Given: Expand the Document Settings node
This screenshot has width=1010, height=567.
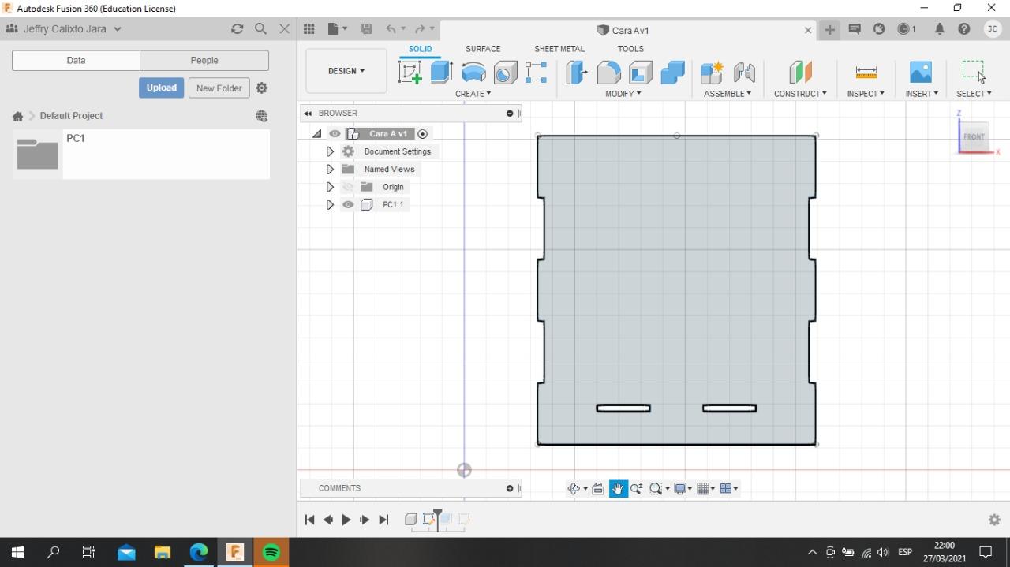Looking at the screenshot, I should pyautogui.click(x=330, y=151).
